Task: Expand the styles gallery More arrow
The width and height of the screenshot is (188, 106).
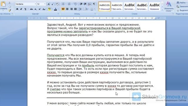Action: [x=162, y=10]
